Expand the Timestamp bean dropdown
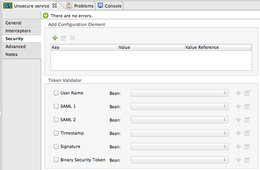260x170 pixels. coord(179,133)
